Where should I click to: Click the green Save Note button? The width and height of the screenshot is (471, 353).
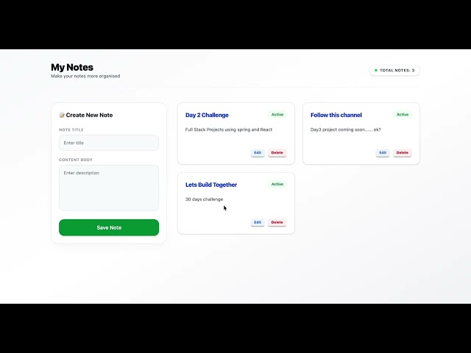click(109, 227)
